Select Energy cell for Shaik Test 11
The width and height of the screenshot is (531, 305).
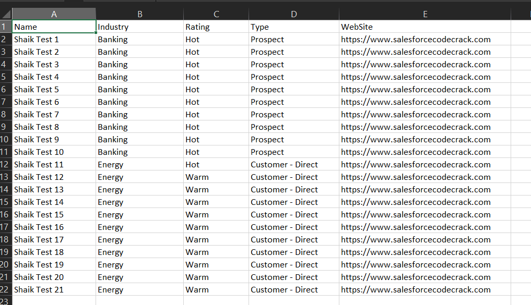tap(139, 164)
